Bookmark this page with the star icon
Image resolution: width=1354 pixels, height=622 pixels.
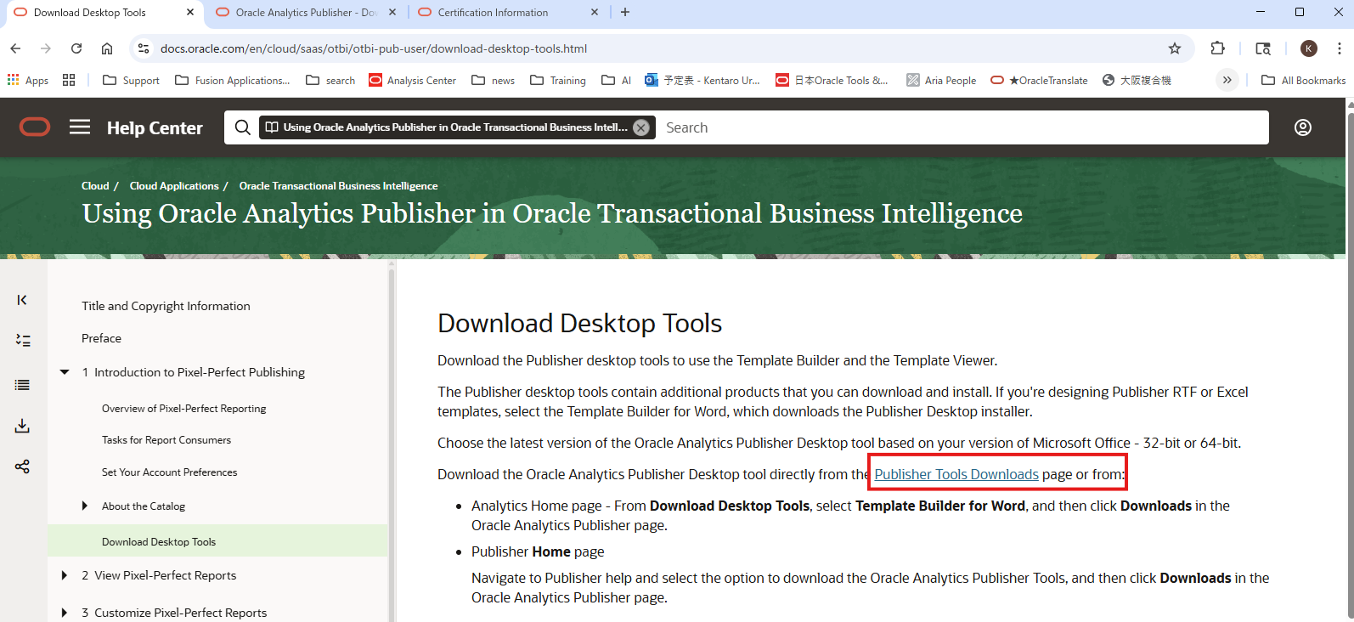point(1175,48)
